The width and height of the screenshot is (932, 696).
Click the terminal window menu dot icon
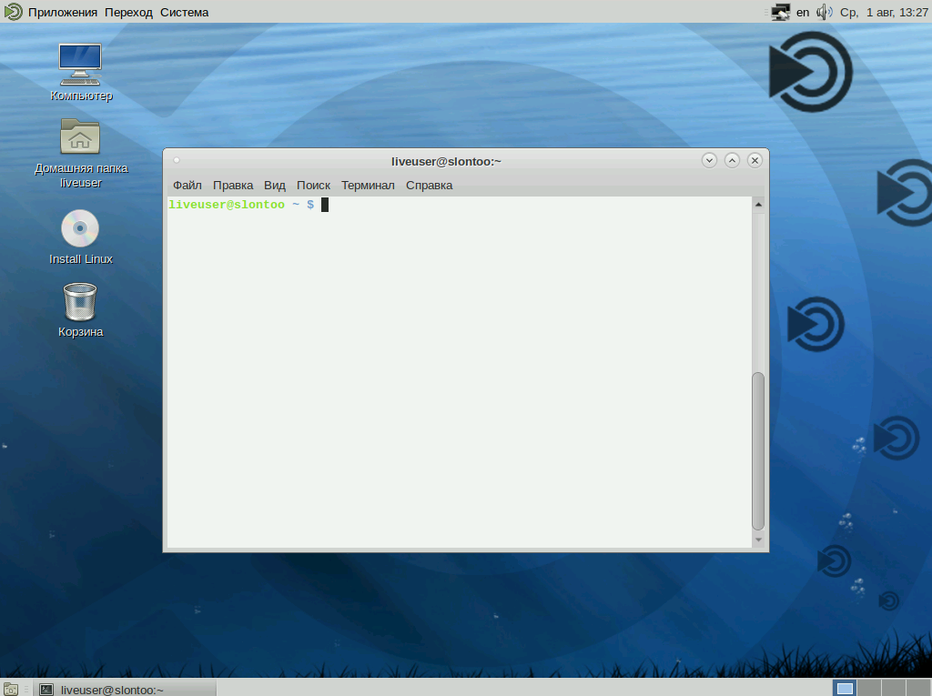[177, 161]
